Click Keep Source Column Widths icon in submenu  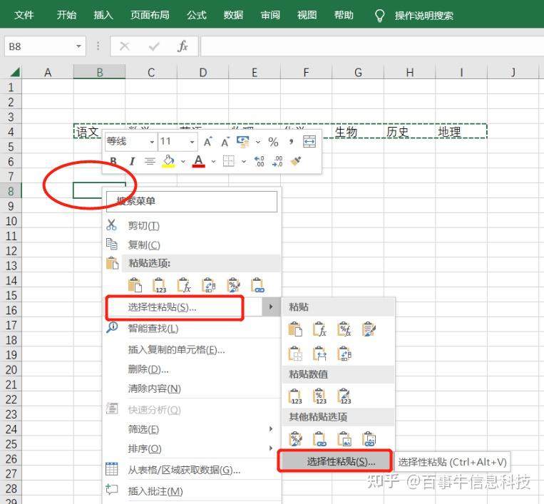pyautogui.click(x=319, y=354)
